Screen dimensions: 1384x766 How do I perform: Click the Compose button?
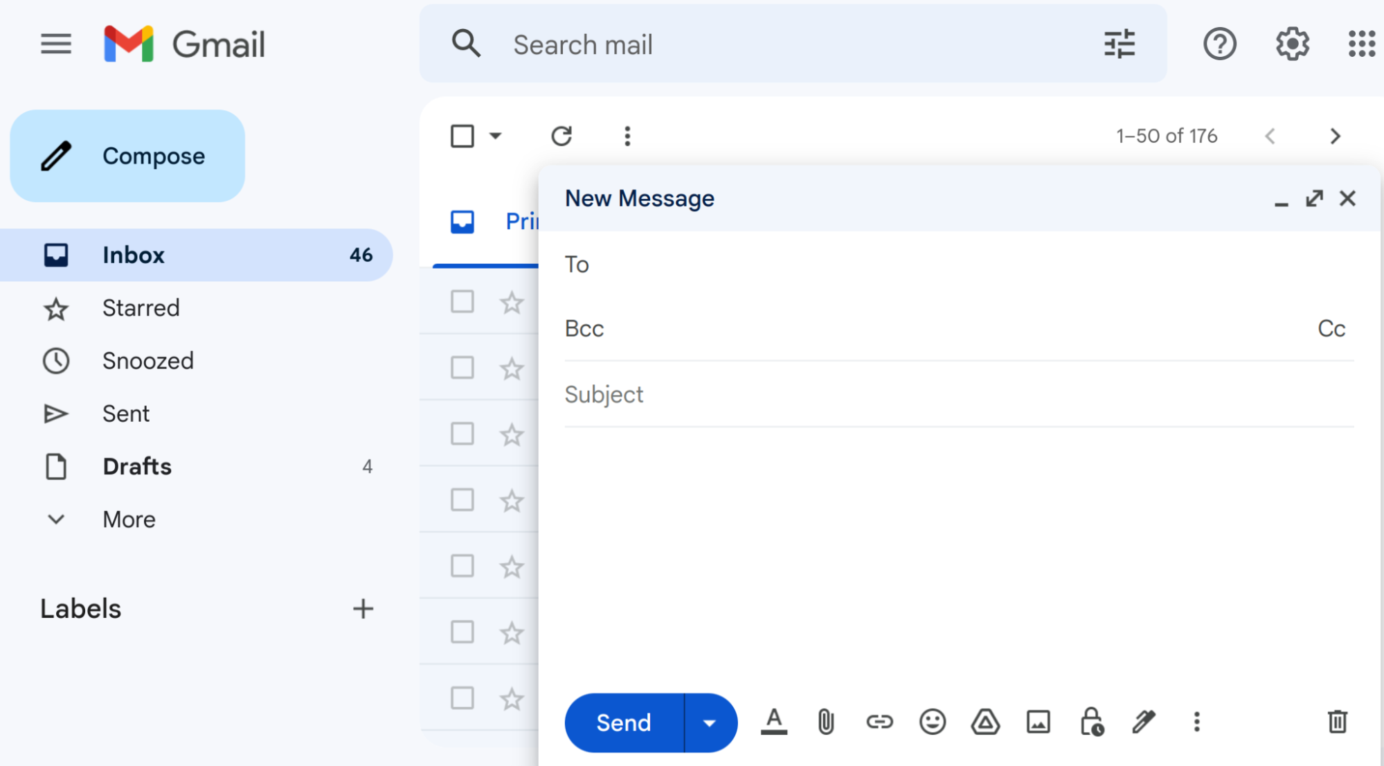127,156
